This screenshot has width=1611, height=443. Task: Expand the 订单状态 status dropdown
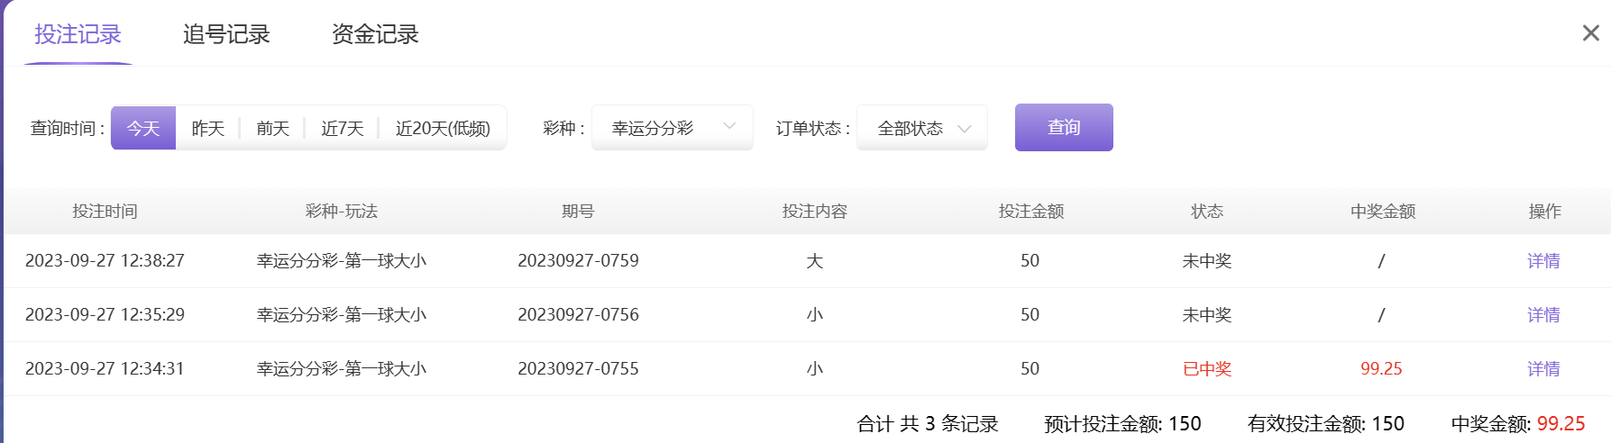tap(920, 128)
